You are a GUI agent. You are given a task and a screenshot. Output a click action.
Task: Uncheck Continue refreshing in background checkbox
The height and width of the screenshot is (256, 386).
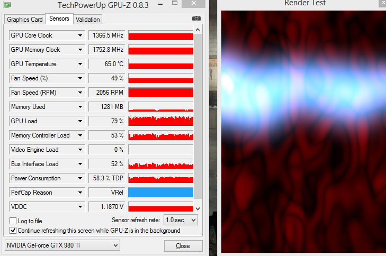[x=13, y=231]
